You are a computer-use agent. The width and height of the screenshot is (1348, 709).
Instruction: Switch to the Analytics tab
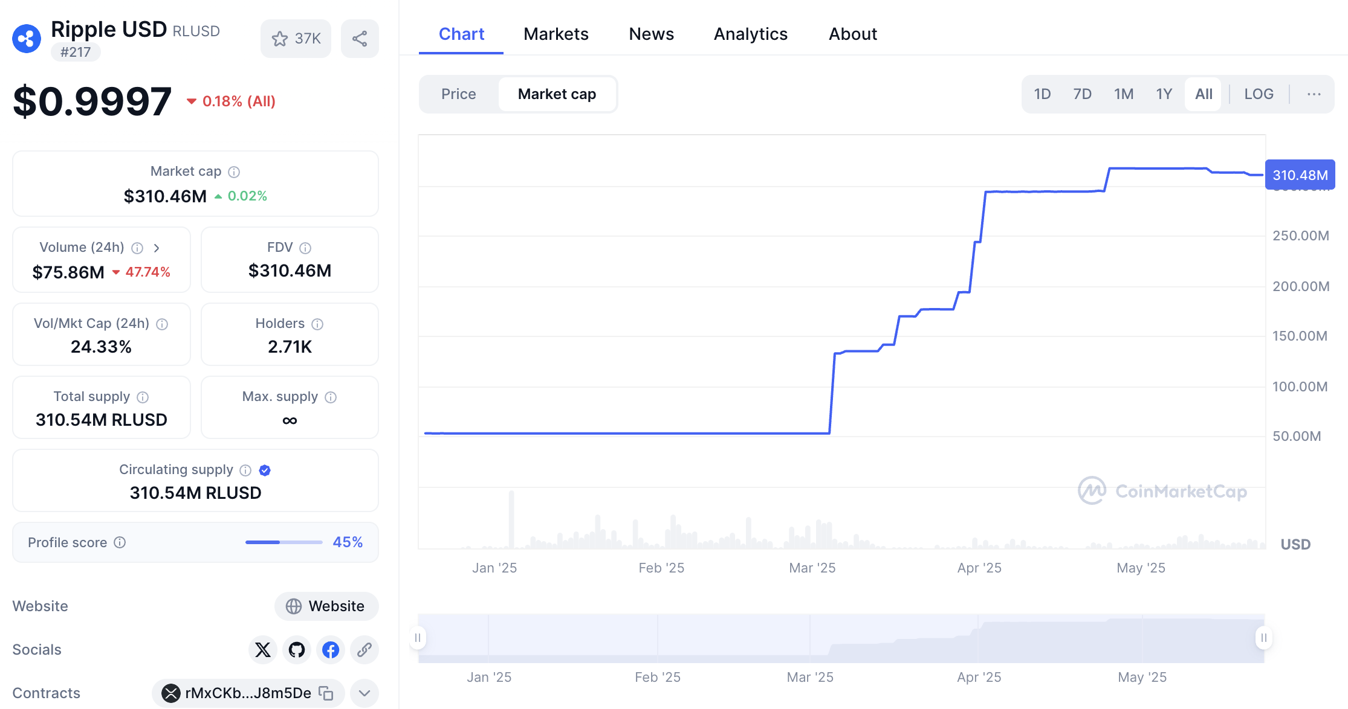pos(751,34)
